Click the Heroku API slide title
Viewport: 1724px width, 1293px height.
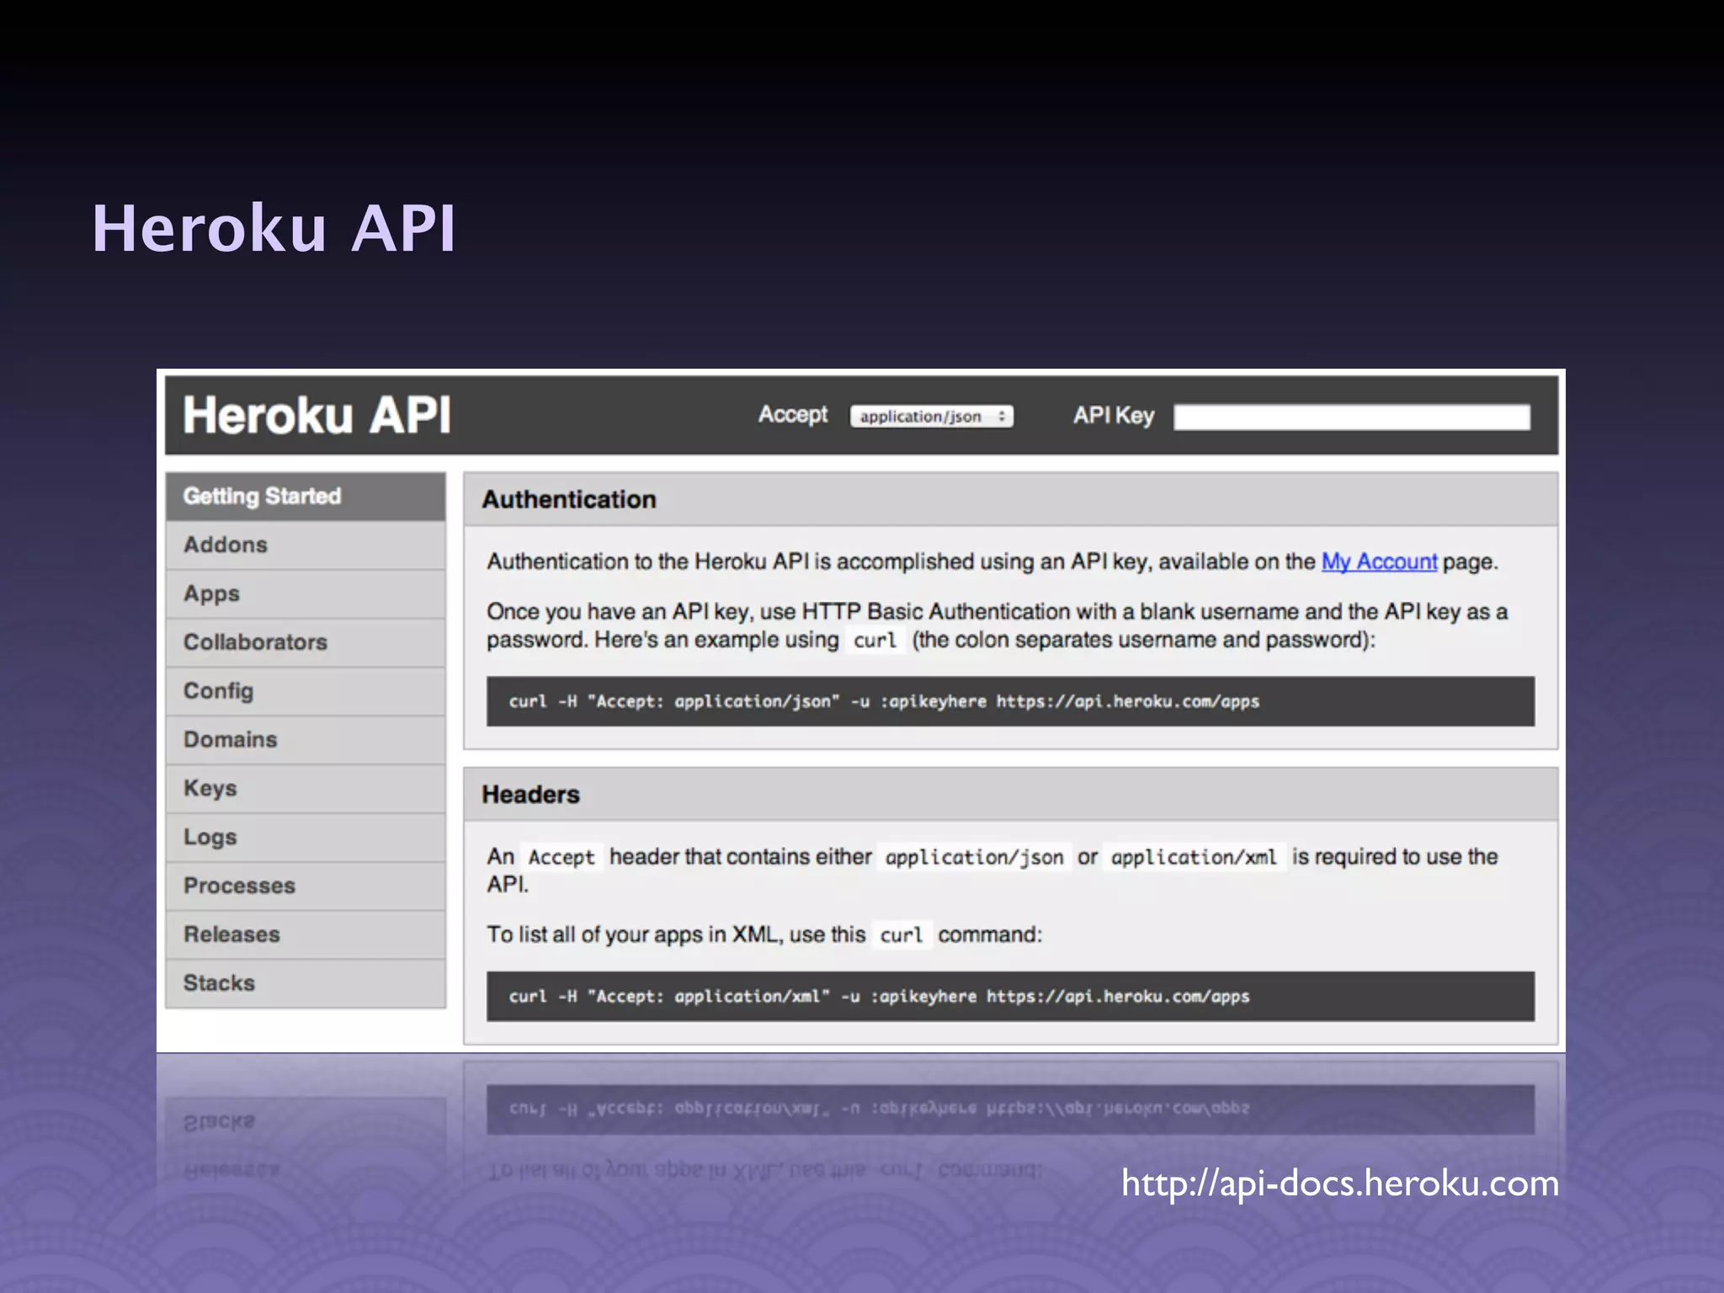[274, 228]
